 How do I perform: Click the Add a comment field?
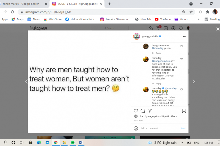(x=160, y=128)
